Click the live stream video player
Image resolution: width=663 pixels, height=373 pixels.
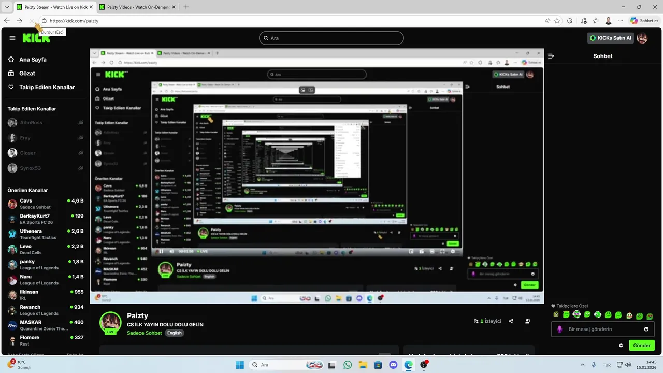317,176
